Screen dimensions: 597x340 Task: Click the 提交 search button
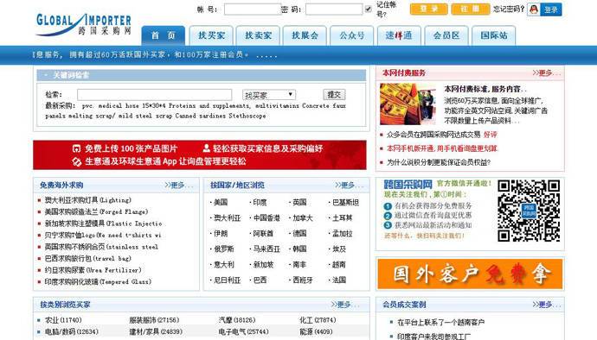click(x=334, y=94)
